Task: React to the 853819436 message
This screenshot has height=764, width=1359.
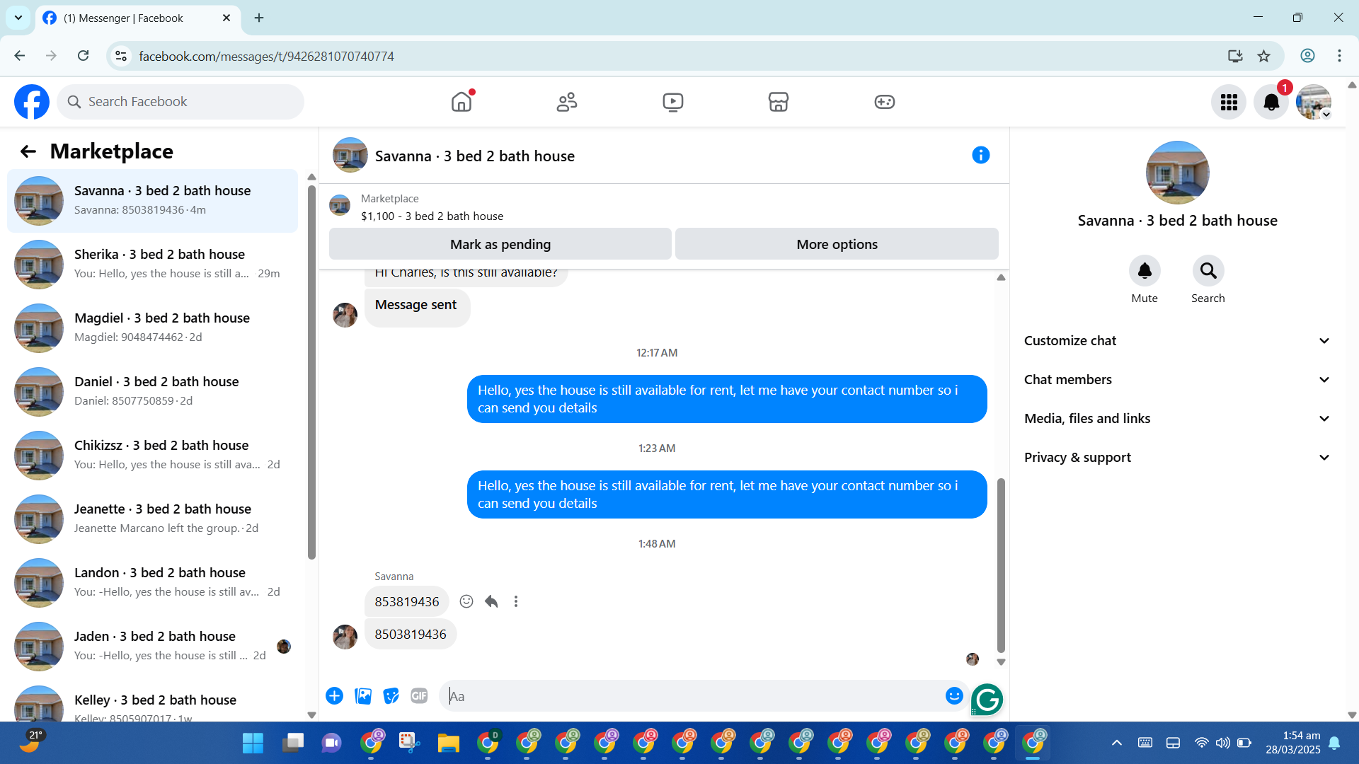Action: 466,601
